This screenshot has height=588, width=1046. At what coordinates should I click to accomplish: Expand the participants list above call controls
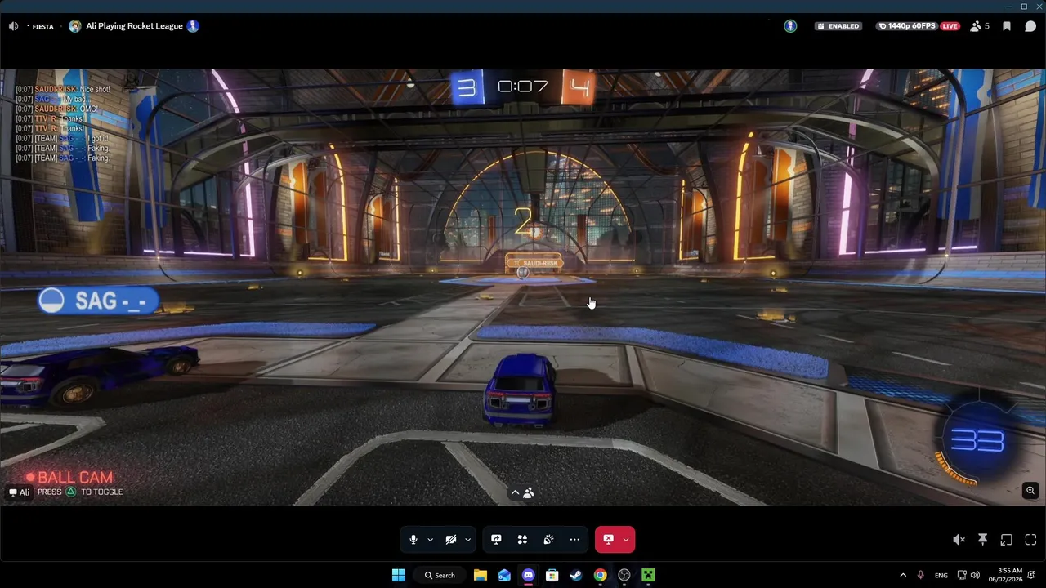(x=522, y=492)
